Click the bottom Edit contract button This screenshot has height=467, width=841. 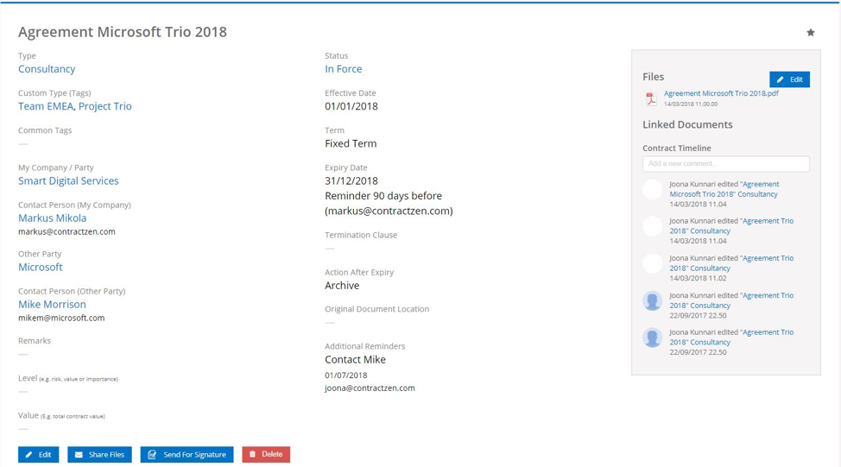(x=38, y=454)
